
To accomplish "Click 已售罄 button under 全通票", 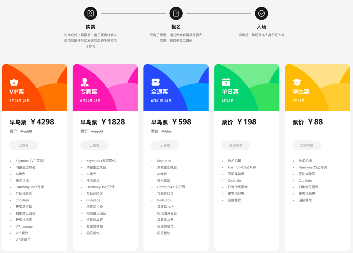I will [x=165, y=145].
